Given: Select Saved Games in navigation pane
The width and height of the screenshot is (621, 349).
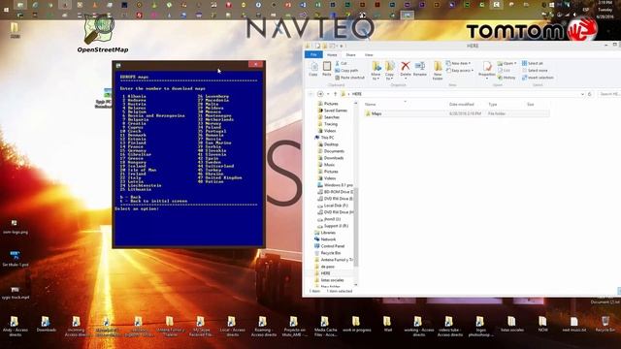Looking at the screenshot, I should click(333, 111).
